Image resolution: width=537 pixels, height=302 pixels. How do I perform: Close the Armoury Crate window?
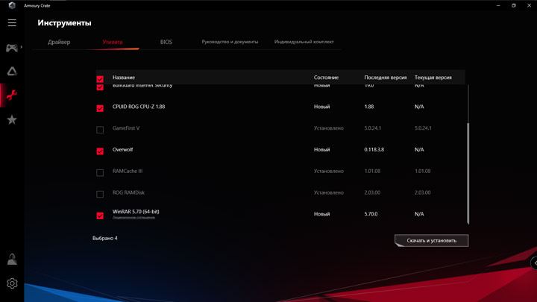(529, 5)
